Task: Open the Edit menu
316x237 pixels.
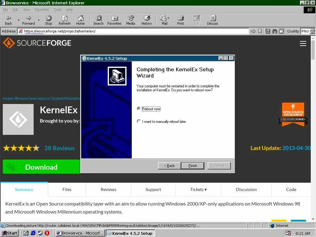Action: (15, 10)
